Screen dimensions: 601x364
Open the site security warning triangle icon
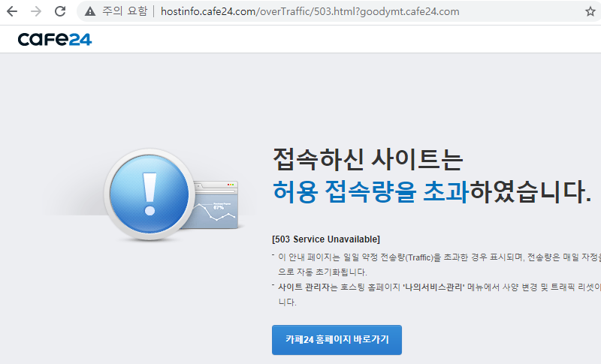[x=90, y=12]
